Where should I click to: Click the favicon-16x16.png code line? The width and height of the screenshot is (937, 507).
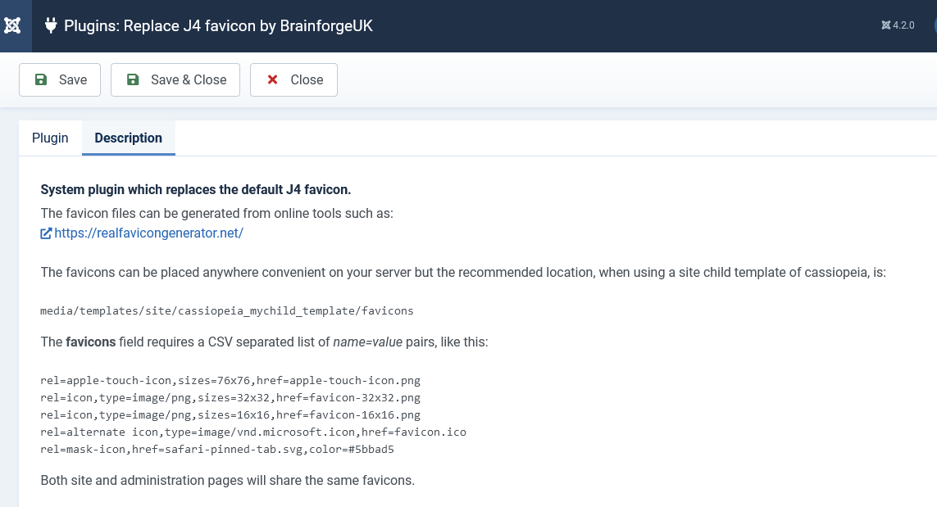coord(230,415)
